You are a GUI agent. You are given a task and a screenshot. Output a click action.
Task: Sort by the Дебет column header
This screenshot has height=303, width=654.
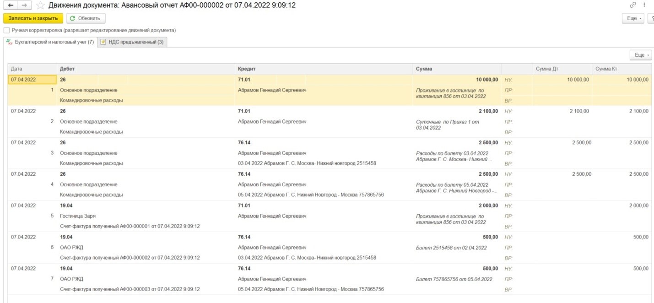coord(146,69)
